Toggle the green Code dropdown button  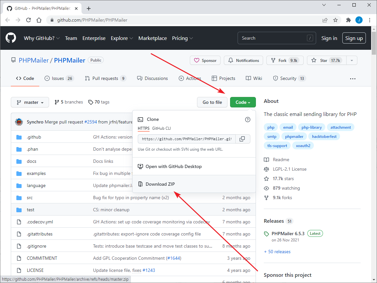click(x=243, y=102)
